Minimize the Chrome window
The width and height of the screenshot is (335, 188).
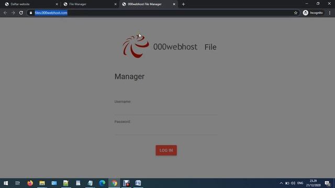point(307,4)
